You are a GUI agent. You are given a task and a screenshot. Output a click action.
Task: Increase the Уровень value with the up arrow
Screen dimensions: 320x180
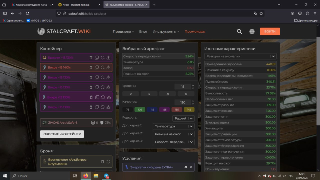(x=193, y=85)
